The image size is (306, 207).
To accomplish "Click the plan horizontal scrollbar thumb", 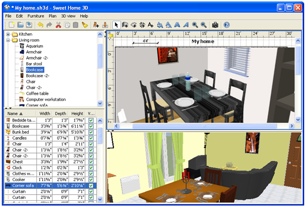I will 205,126.
